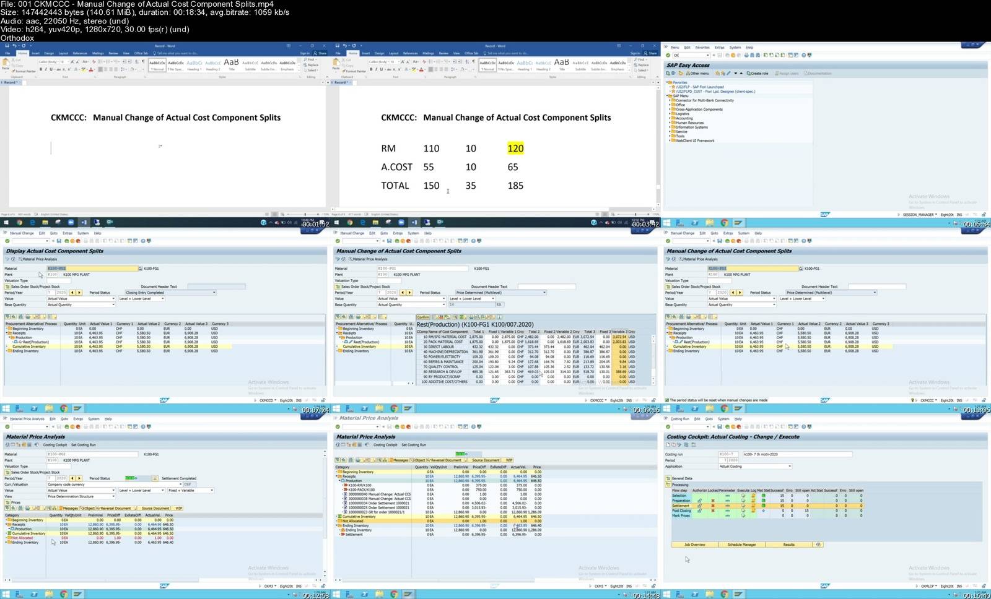Open Price Determination Structure view dropdown

click(113, 496)
